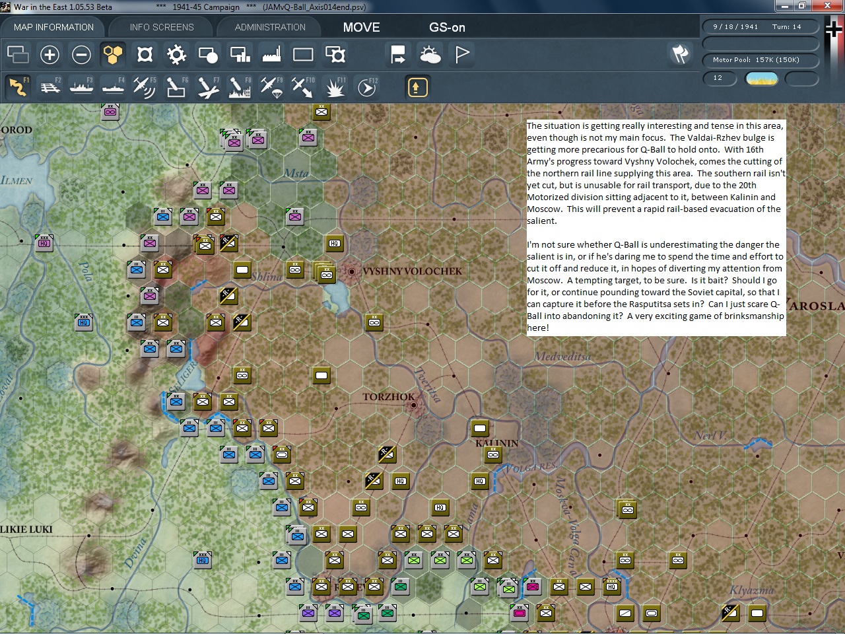Switch to the INFO SCREENS tab

coord(162,27)
